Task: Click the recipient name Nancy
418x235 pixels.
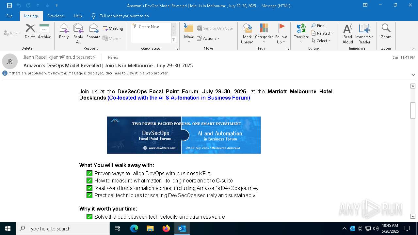Action: pyautogui.click(x=113, y=57)
